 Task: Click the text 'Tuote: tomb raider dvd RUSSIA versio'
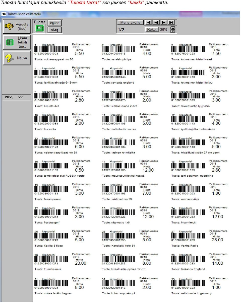coord(60,176)
